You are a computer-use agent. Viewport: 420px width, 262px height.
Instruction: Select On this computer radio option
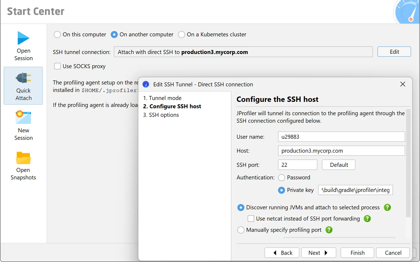click(57, 34)
